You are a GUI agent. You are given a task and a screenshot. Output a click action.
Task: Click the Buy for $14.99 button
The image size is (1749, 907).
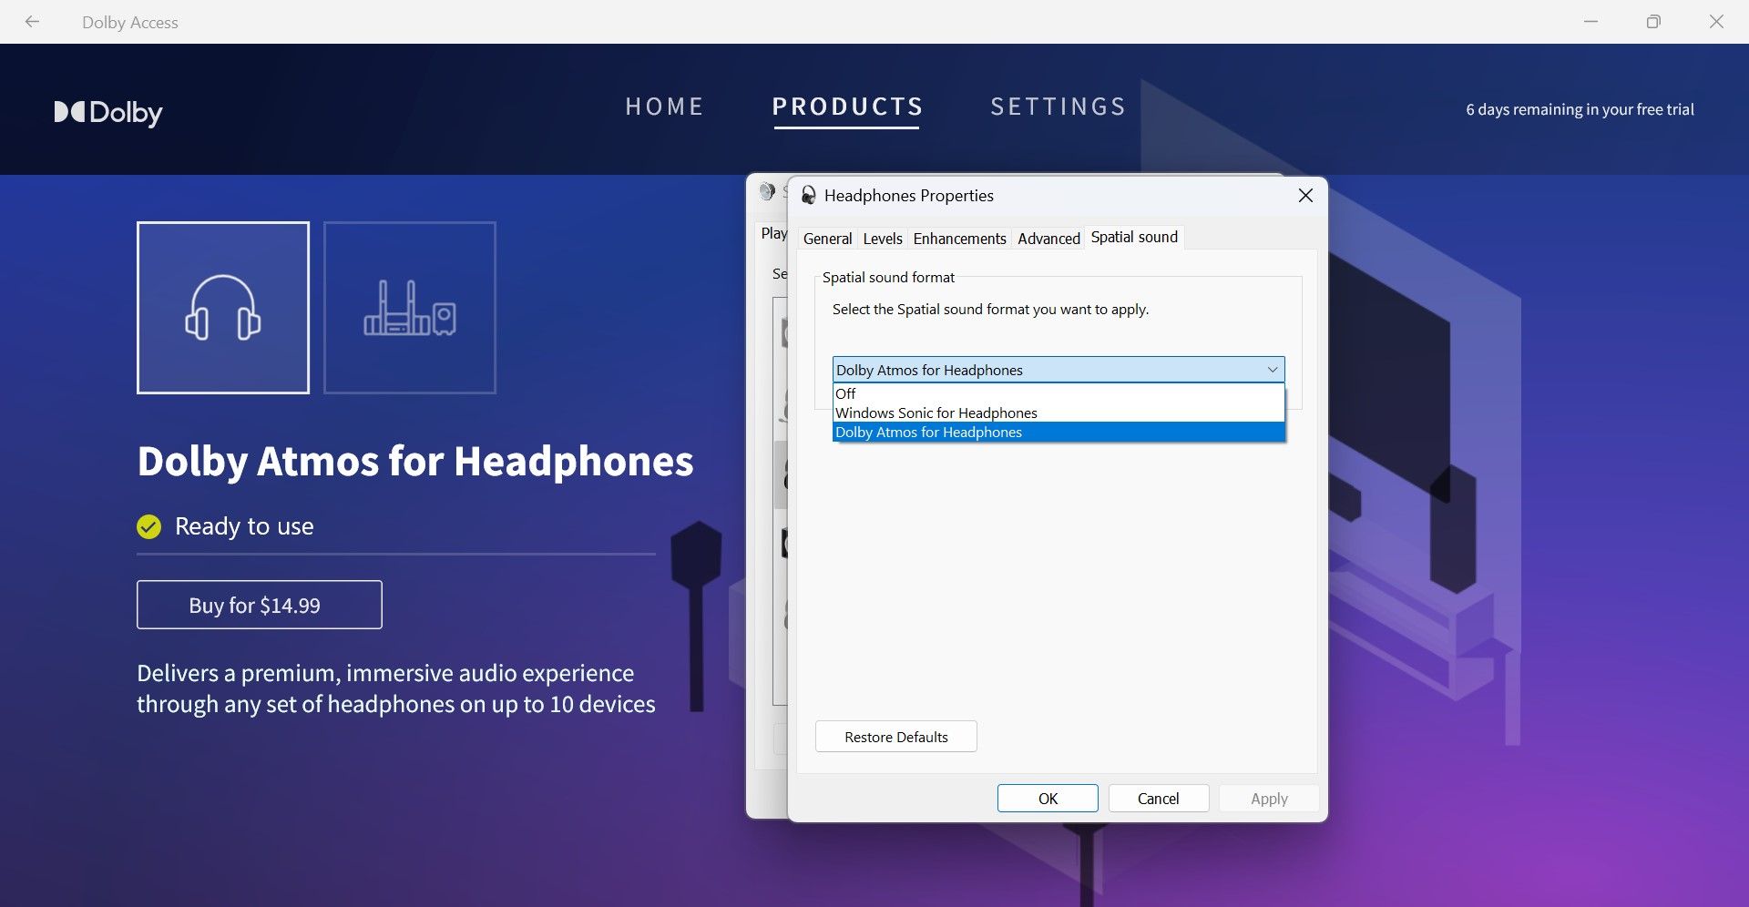tap(259, 604)
